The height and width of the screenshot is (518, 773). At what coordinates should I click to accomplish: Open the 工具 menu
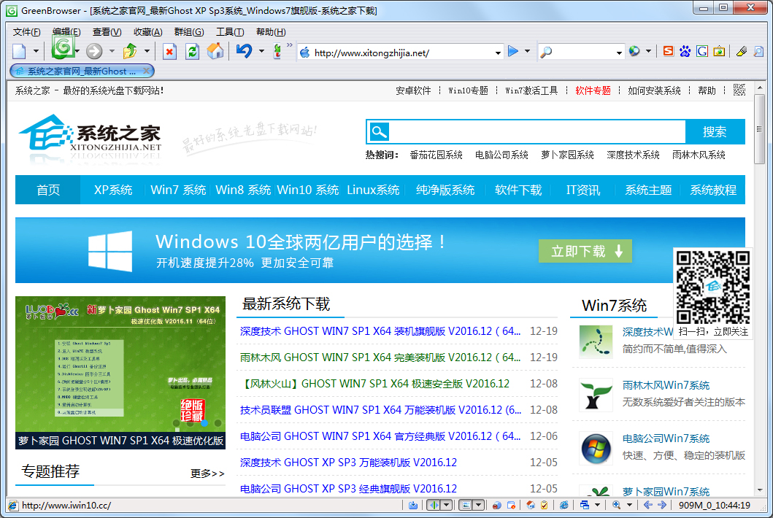[x=229, y=32]
